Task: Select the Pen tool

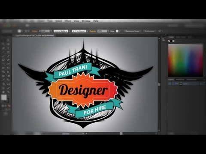Action: [3, 48]
